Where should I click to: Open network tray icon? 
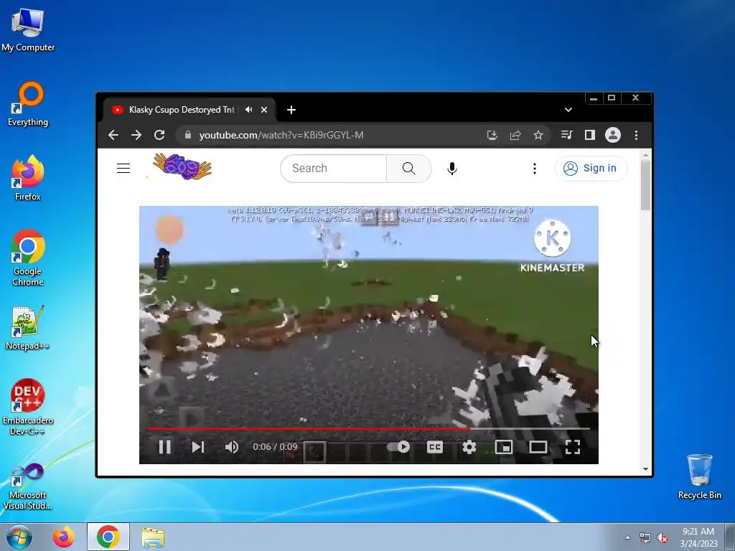click(x=645, y=537)
